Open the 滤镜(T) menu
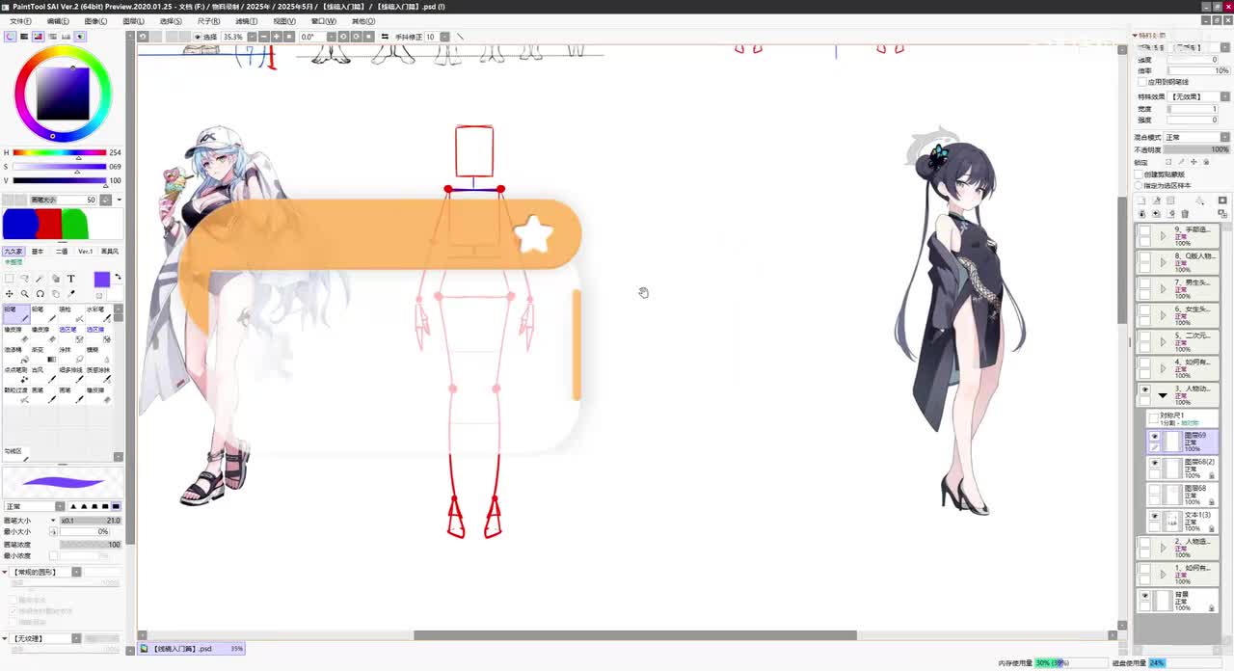Image resolution: width=1234 pixels, height=671 pixels. [x=246, y=20]
